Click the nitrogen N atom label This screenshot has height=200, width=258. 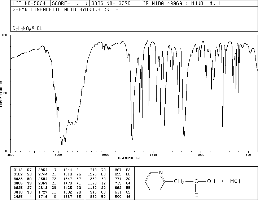tap(161, 173)
